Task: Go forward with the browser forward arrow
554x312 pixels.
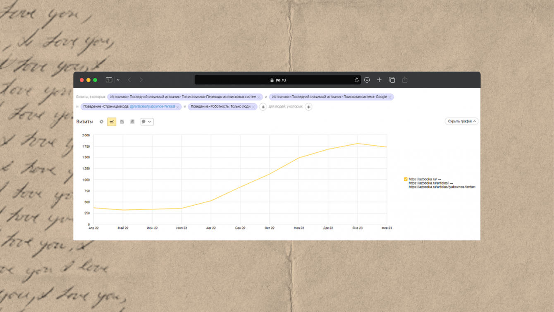Action: point(141,80)
